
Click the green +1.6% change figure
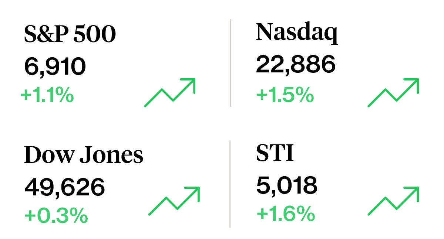point(285,214)
